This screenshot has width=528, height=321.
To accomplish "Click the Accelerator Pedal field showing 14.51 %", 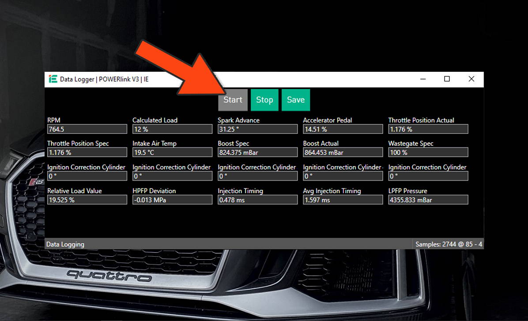I will (343, 129).
